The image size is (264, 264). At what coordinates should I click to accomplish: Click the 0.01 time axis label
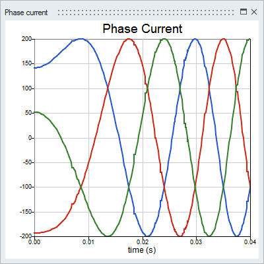click(88, 242)
